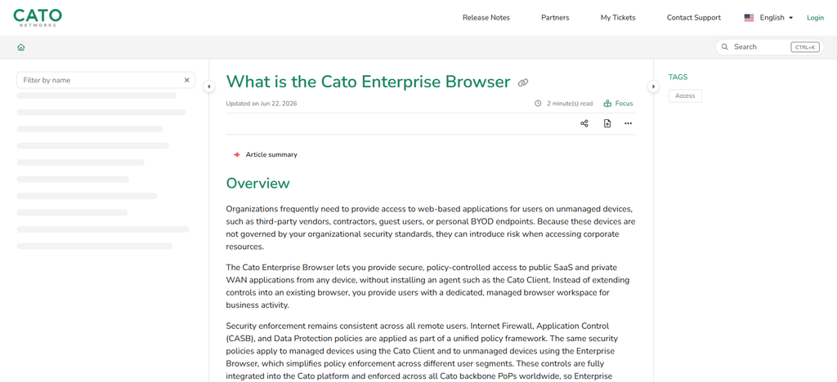Expand the Article summary
837x382 pixels.
click(x=271, y=154)
